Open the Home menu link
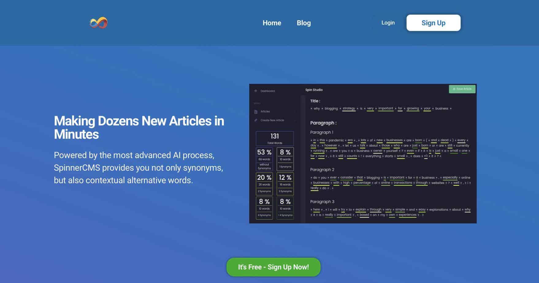 click(x=272, y=23)
